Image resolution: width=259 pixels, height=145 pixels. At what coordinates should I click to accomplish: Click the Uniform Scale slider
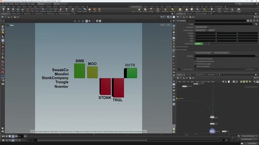pos(230,44)
